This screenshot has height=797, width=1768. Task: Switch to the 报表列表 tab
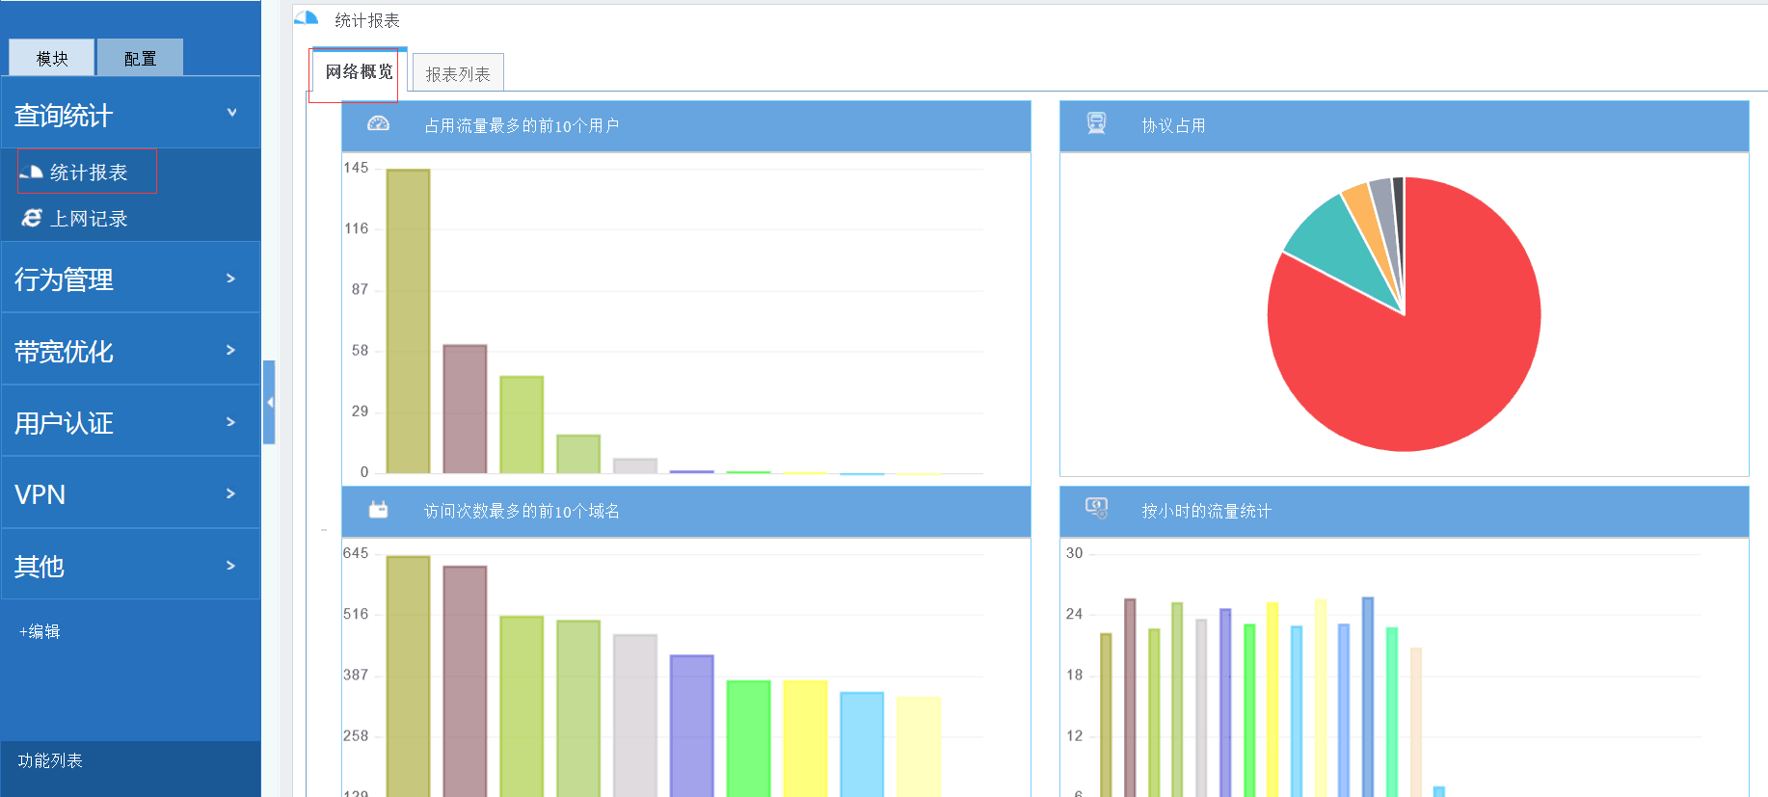click(x=458, y=74)
